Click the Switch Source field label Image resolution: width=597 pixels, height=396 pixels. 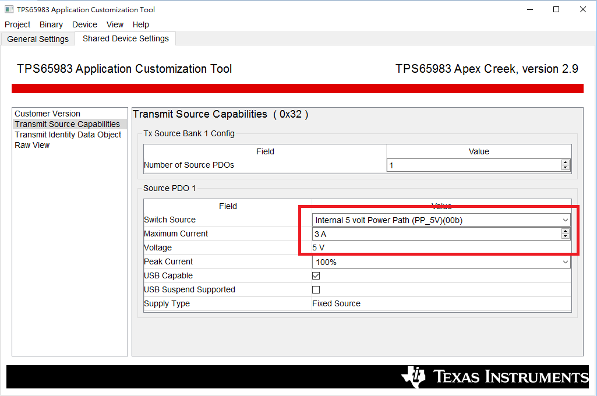point(170,220)
